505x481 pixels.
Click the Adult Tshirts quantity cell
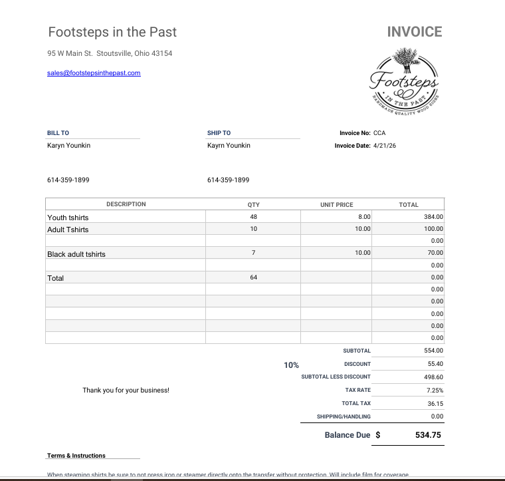click(253, 229)
